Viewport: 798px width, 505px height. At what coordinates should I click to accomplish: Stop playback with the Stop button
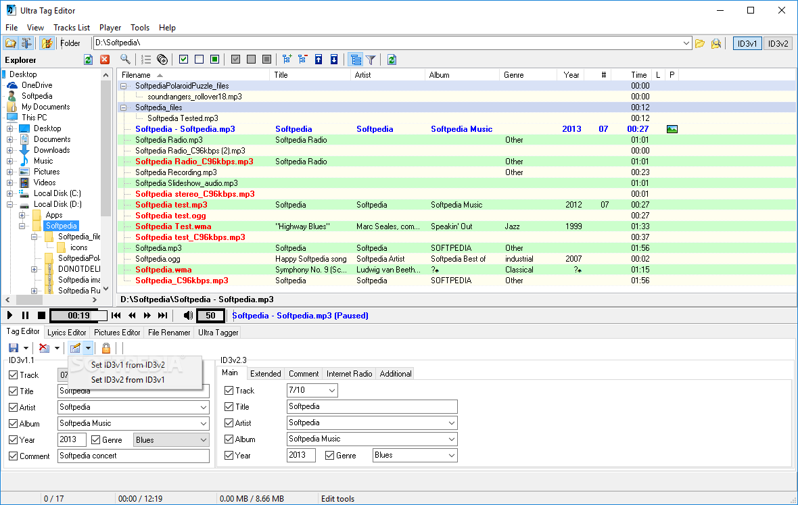click(42, 315)
